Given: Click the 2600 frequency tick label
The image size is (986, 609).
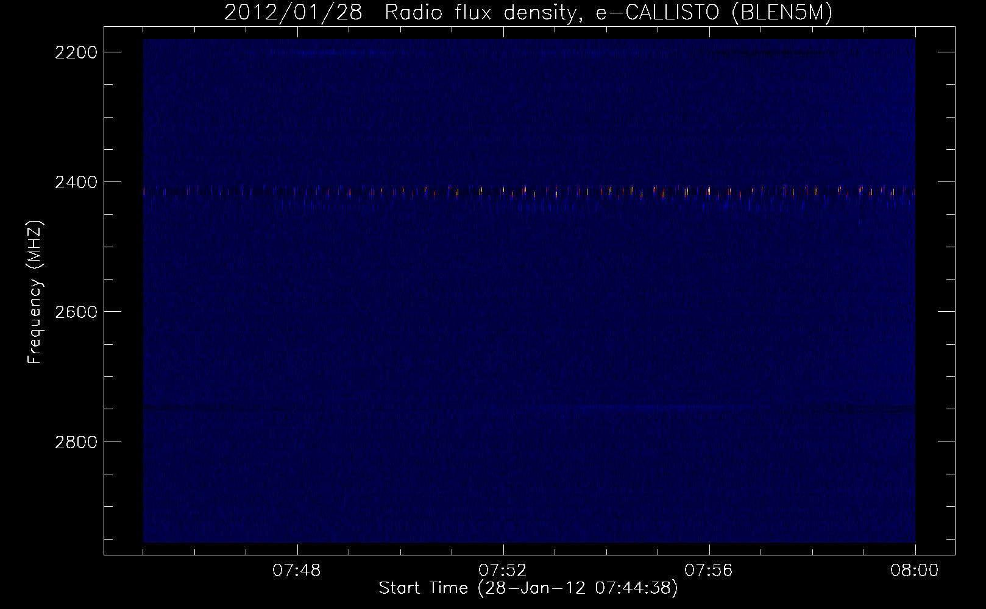Looking at the screenshot, I should (x=76, y=312).
